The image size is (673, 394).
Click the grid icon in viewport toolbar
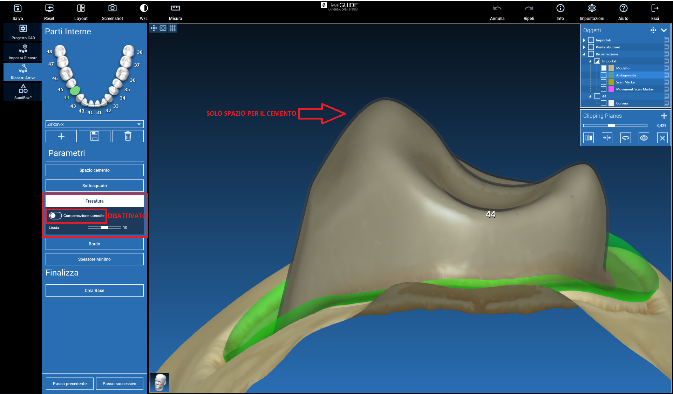[x=173, y=28]
